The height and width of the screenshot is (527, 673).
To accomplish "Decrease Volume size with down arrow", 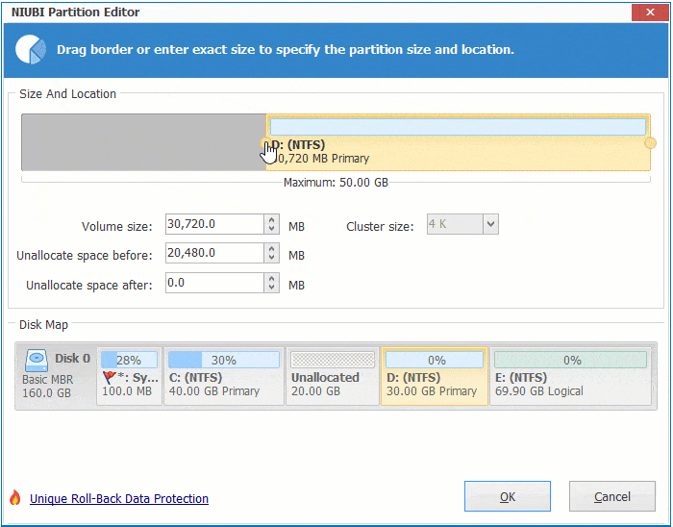I will [x=272, y=231].
